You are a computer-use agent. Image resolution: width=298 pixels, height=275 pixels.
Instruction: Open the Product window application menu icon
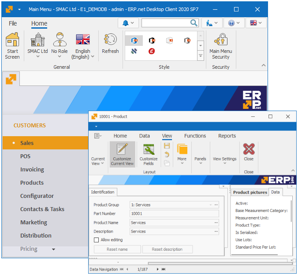(98, 136)
